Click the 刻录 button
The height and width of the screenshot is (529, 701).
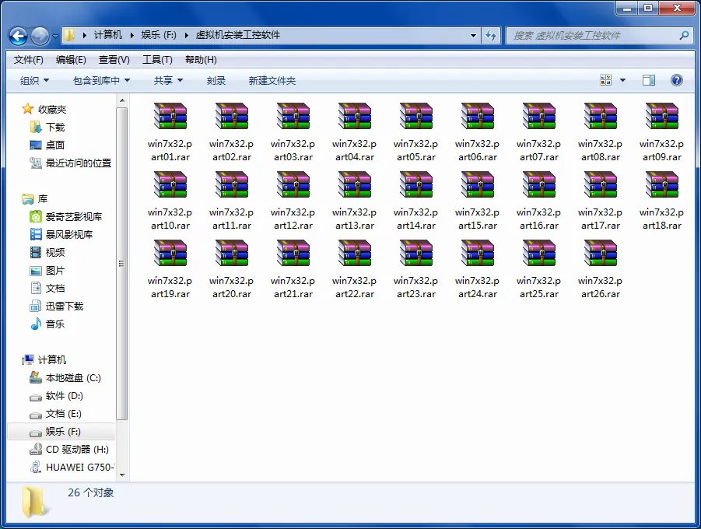[216, 80]
